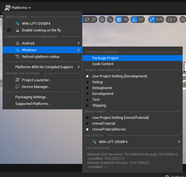This screenshot has width=186, height=177.
Task: Toggle world coordinate system globe icon
Action: tap(102, 19)
